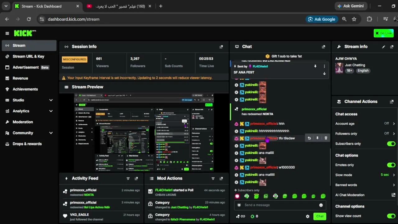Bookmark this page with the star
398x224 pixels.
tap(354, 19)
